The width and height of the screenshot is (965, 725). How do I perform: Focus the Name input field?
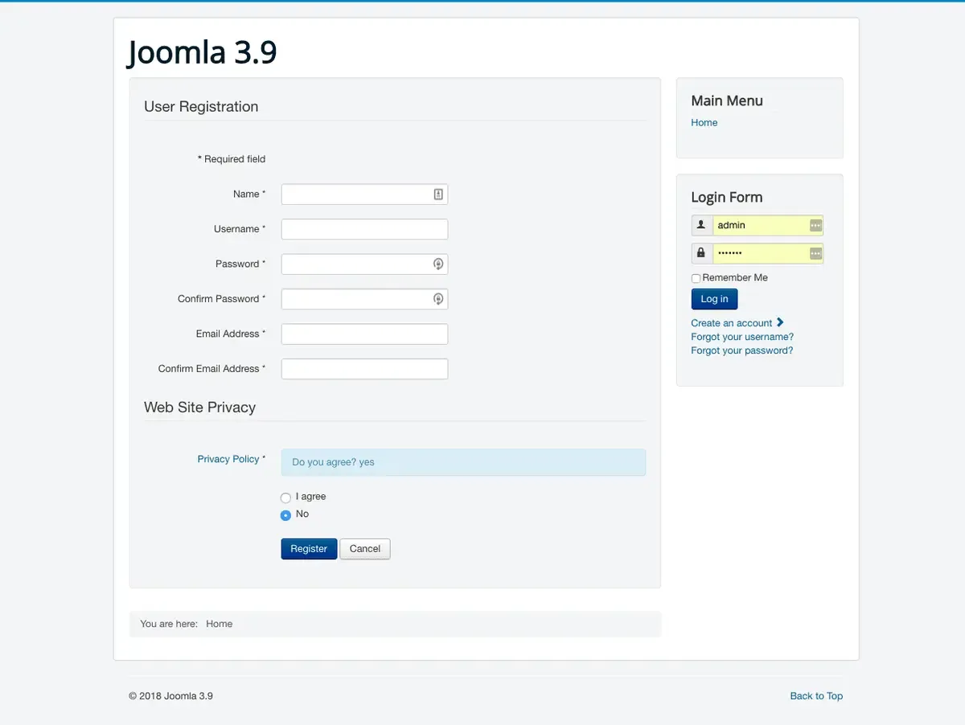364,195
